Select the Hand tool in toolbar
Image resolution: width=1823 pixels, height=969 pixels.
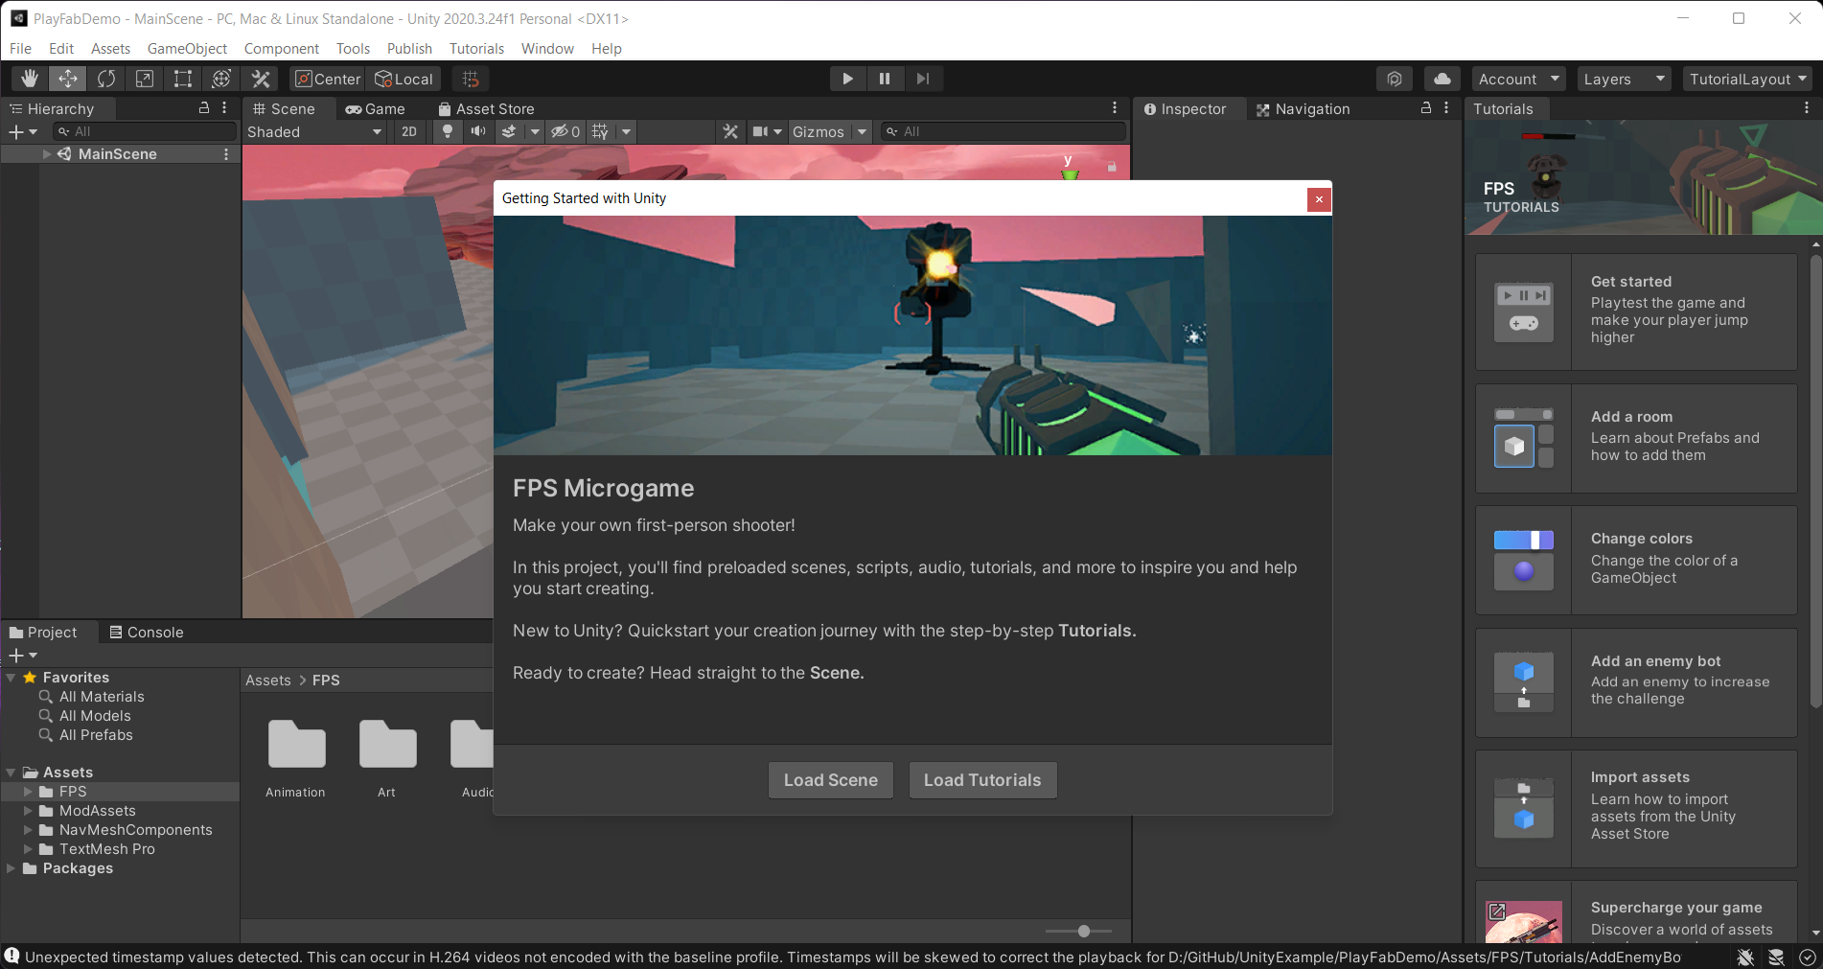coord(30,79)
